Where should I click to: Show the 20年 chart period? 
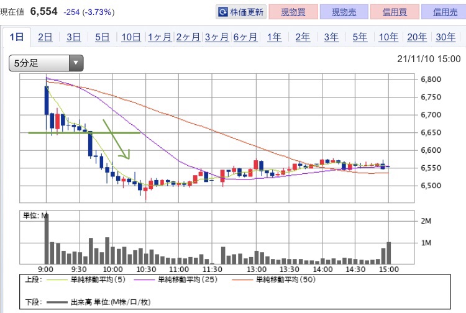(x=417, y=37)
